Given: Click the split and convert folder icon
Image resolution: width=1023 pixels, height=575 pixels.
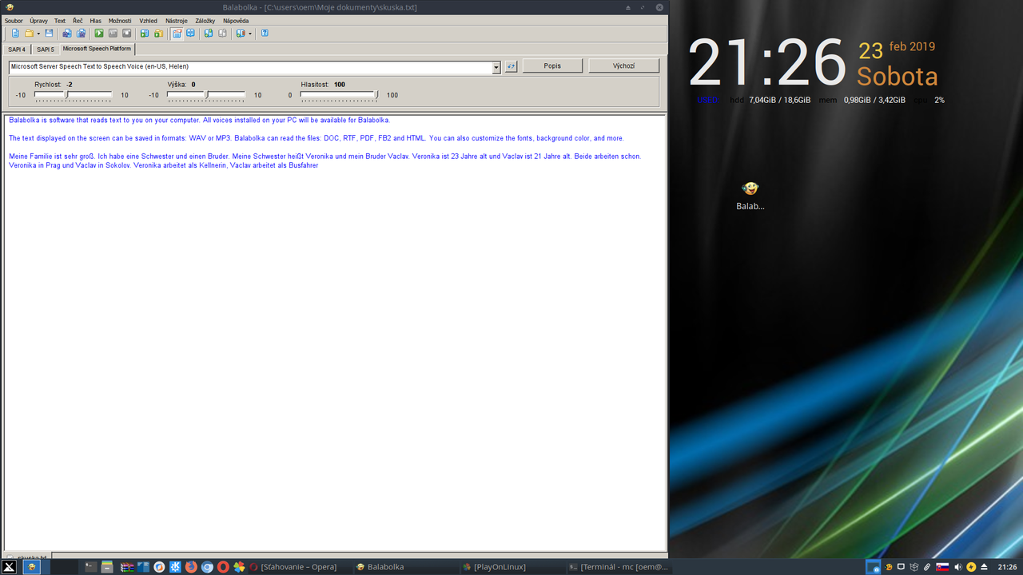Looking at the screenshot, I should 158,34.
